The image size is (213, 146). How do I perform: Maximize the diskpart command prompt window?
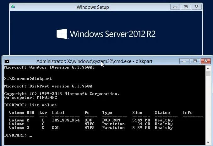195,61
